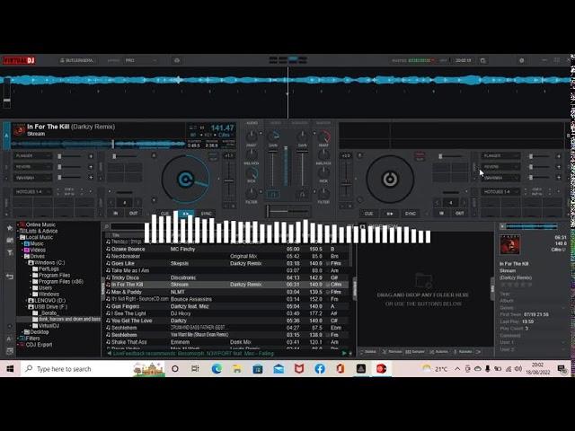Image resolution: width=575 pixels, height=431 pixels.
Task: Open left deck FLANGER effect dropdown
Action: [32, 156]
